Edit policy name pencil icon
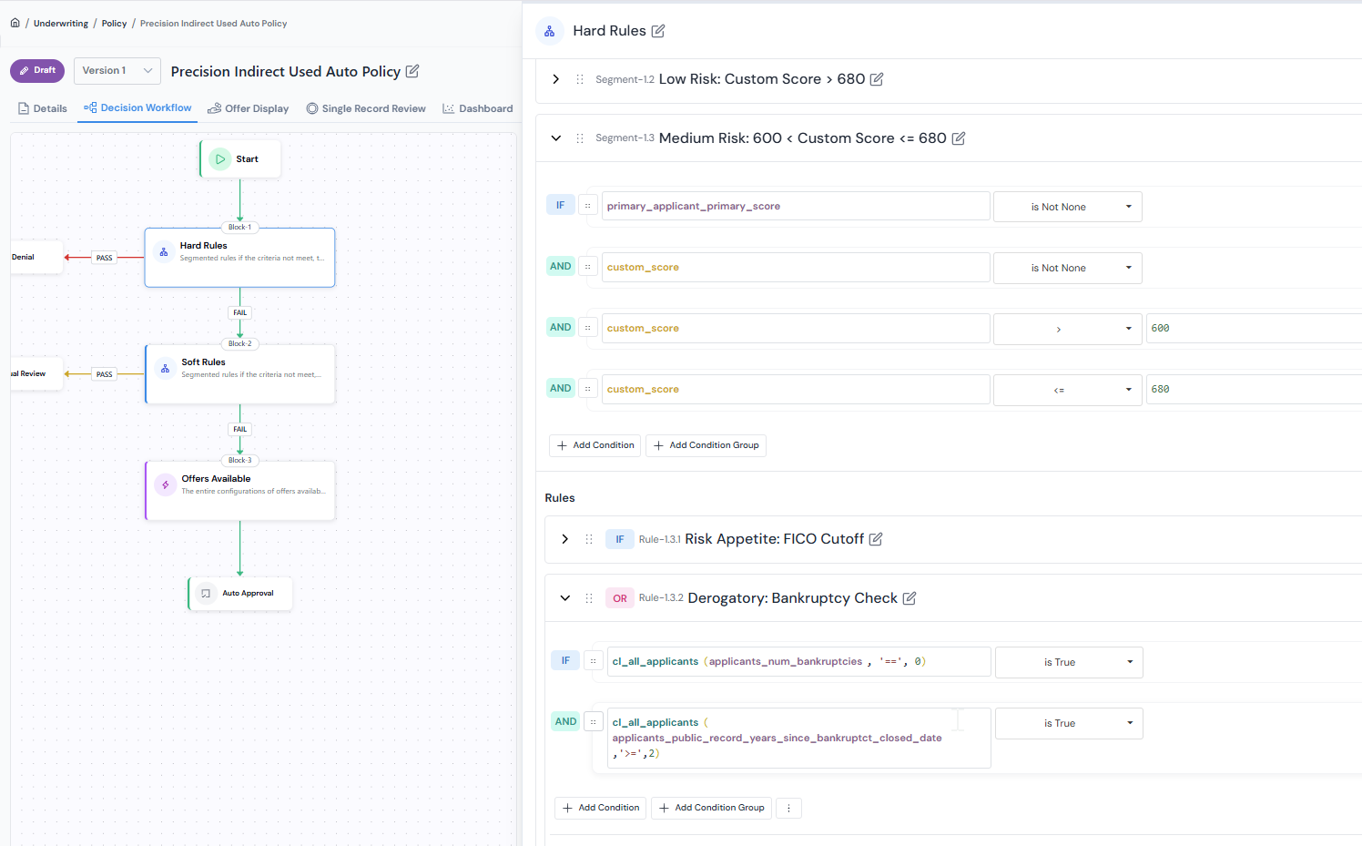The image size is (1362, 846). pos(412,71)
